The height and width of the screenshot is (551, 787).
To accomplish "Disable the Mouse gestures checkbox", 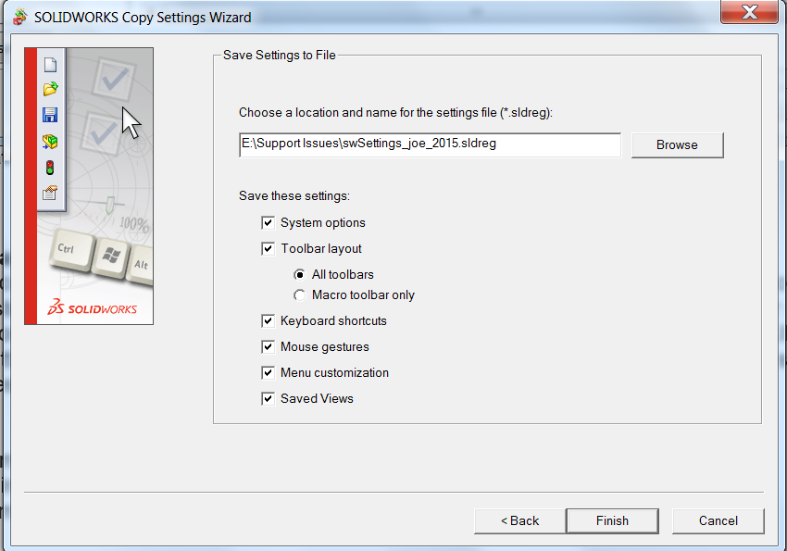I will [268, 346].
